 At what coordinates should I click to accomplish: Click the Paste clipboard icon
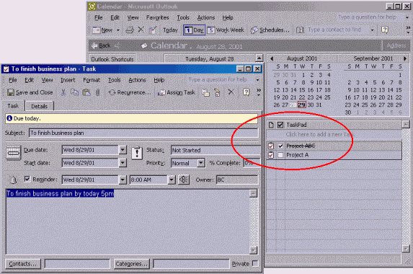[86, 92]
